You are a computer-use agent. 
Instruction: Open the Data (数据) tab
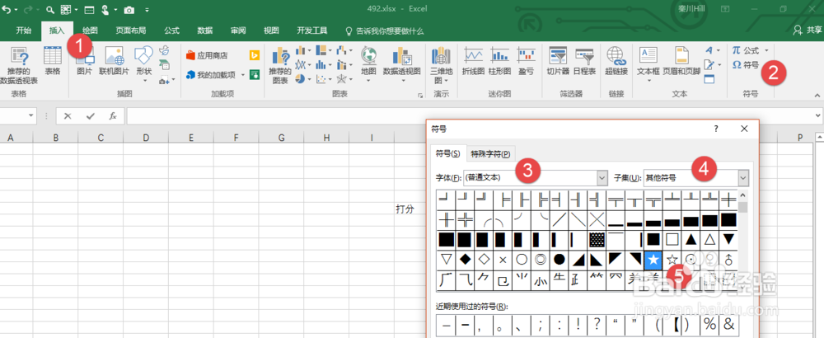[205, 31]
